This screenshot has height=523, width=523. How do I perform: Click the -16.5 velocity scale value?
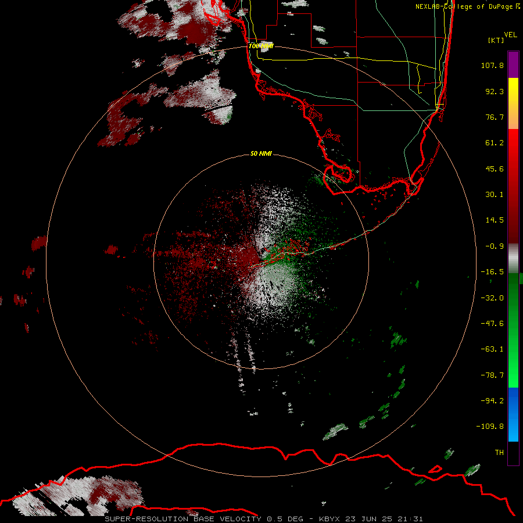click(x=492, y=272)
